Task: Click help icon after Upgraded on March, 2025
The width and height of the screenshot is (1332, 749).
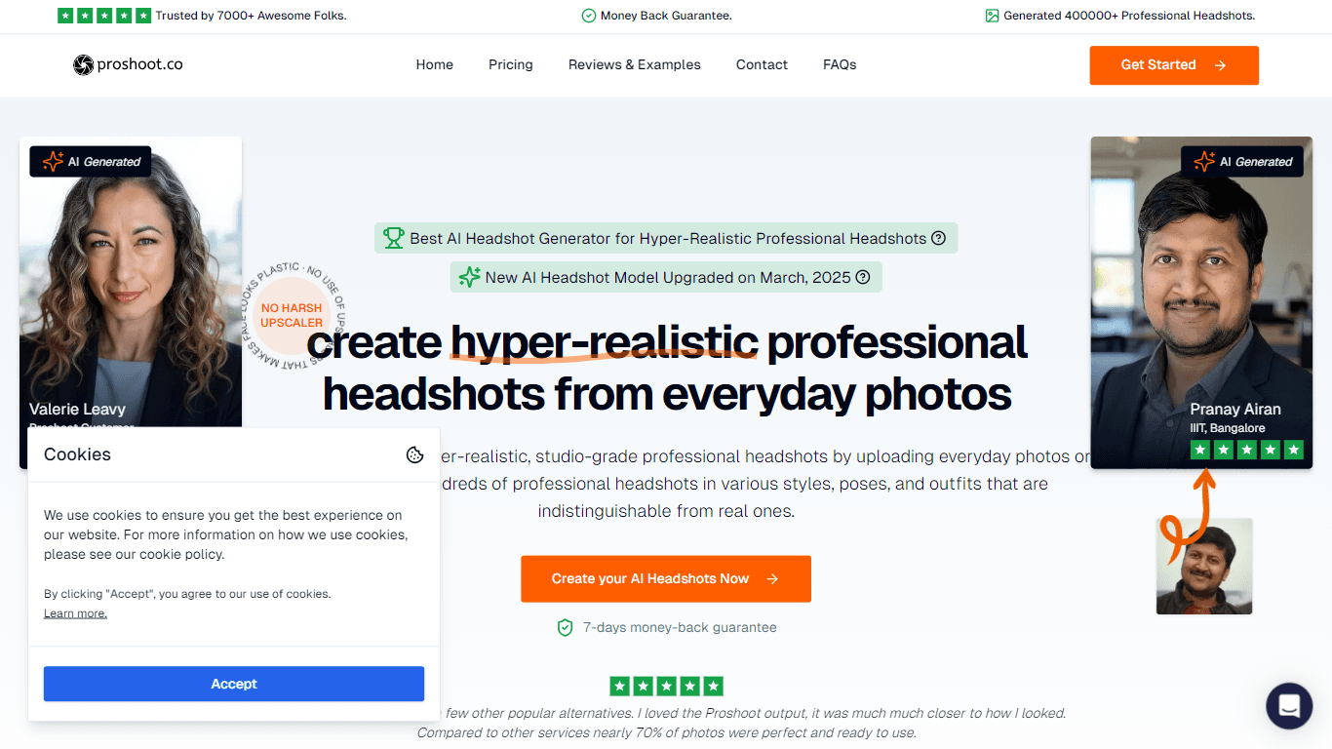Action: tap(863, 277)
